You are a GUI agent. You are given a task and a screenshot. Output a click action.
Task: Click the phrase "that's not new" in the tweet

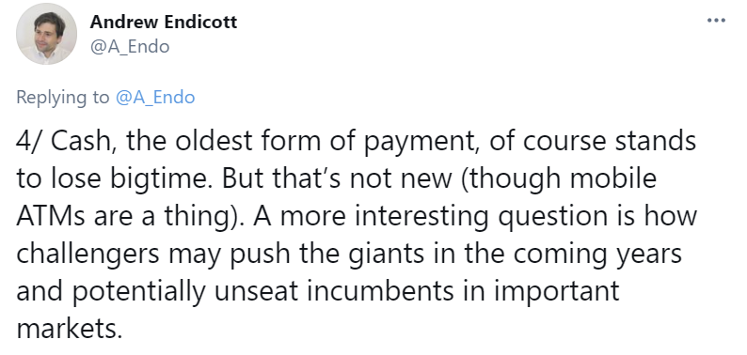361,179
